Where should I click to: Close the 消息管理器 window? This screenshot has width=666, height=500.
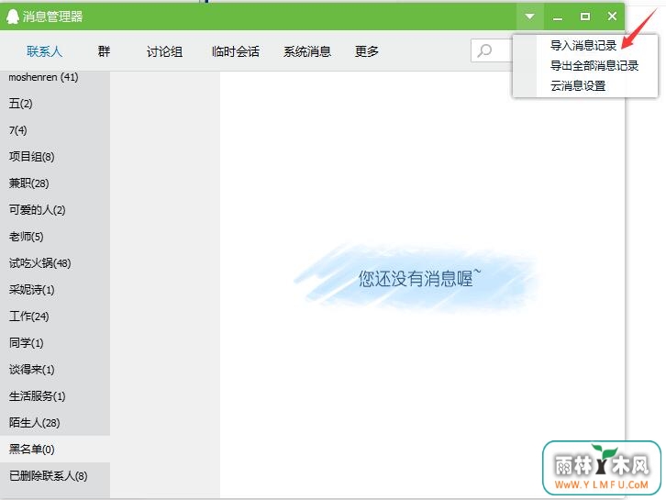tap(612, 17)
